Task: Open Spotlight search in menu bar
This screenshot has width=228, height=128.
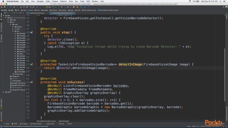Action: pyautogui.click(x=221, y=1)
